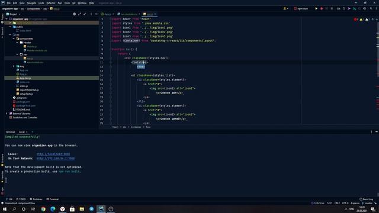The image size is (379, 213).
Task: Select the Local terminal tab
Action: (22, 132)
